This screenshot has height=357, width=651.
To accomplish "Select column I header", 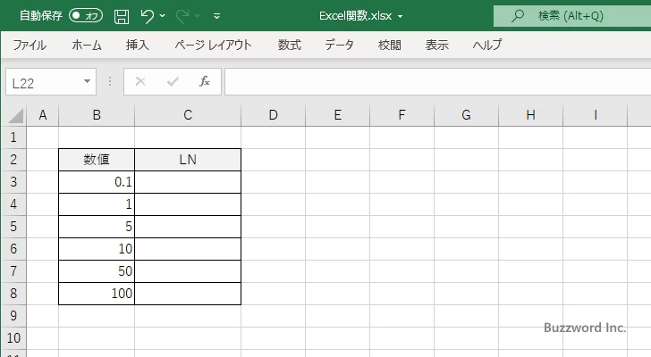I will (x=595, y=115).
